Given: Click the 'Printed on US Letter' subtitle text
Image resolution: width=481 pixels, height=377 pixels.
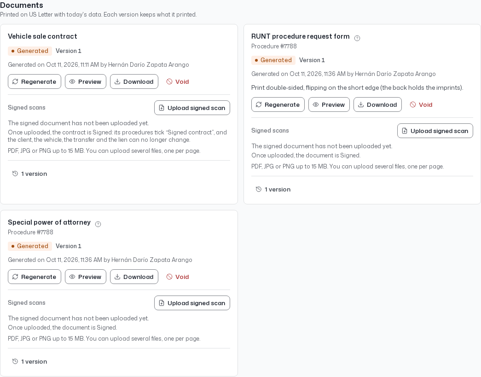Looking at the screenshot, I should [99, 14].
